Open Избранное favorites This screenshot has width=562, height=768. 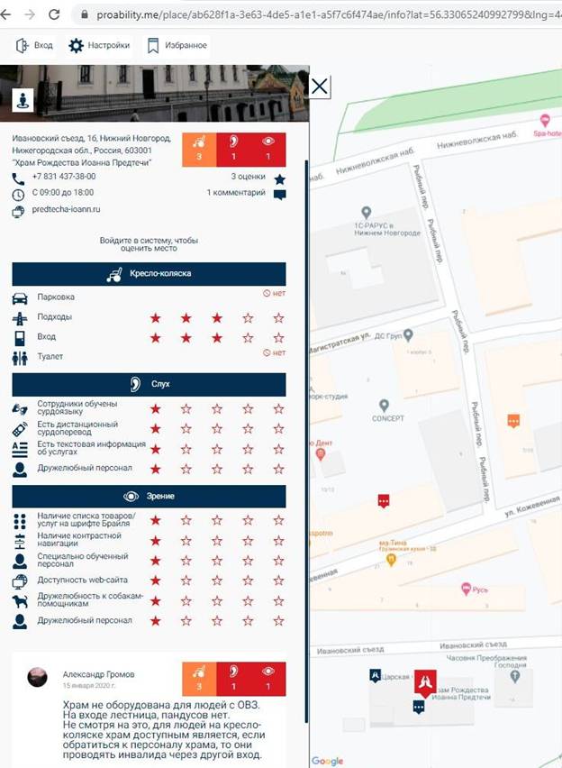177,46
